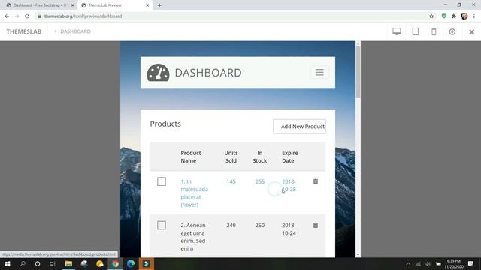Switch preview to tablet view

click(416, 31)
